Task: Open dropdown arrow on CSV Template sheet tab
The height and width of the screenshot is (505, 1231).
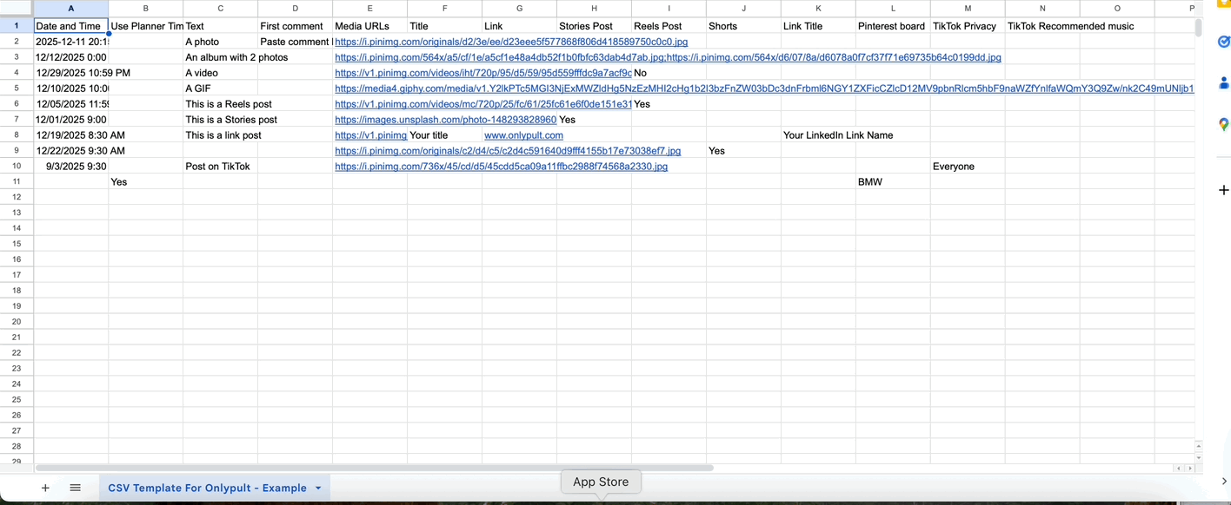Action: tap(318, 489)
